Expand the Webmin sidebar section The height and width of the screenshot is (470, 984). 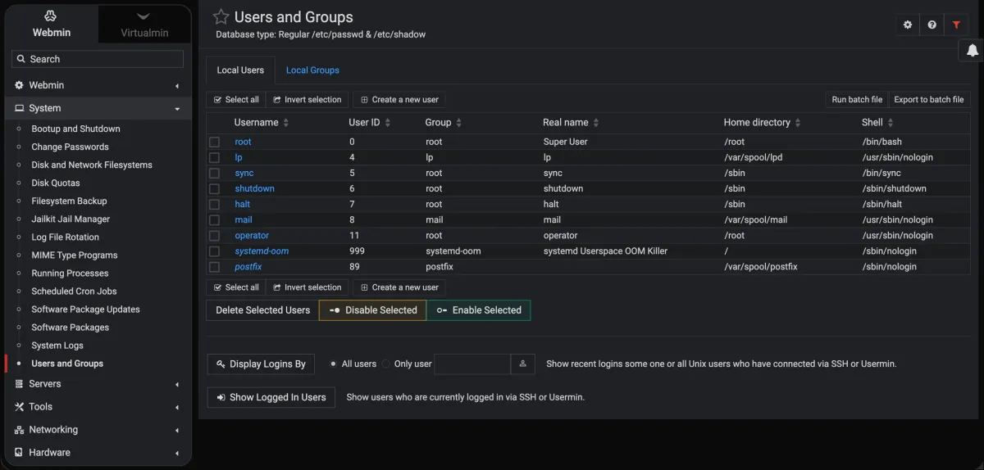click(x=98, y=85)
